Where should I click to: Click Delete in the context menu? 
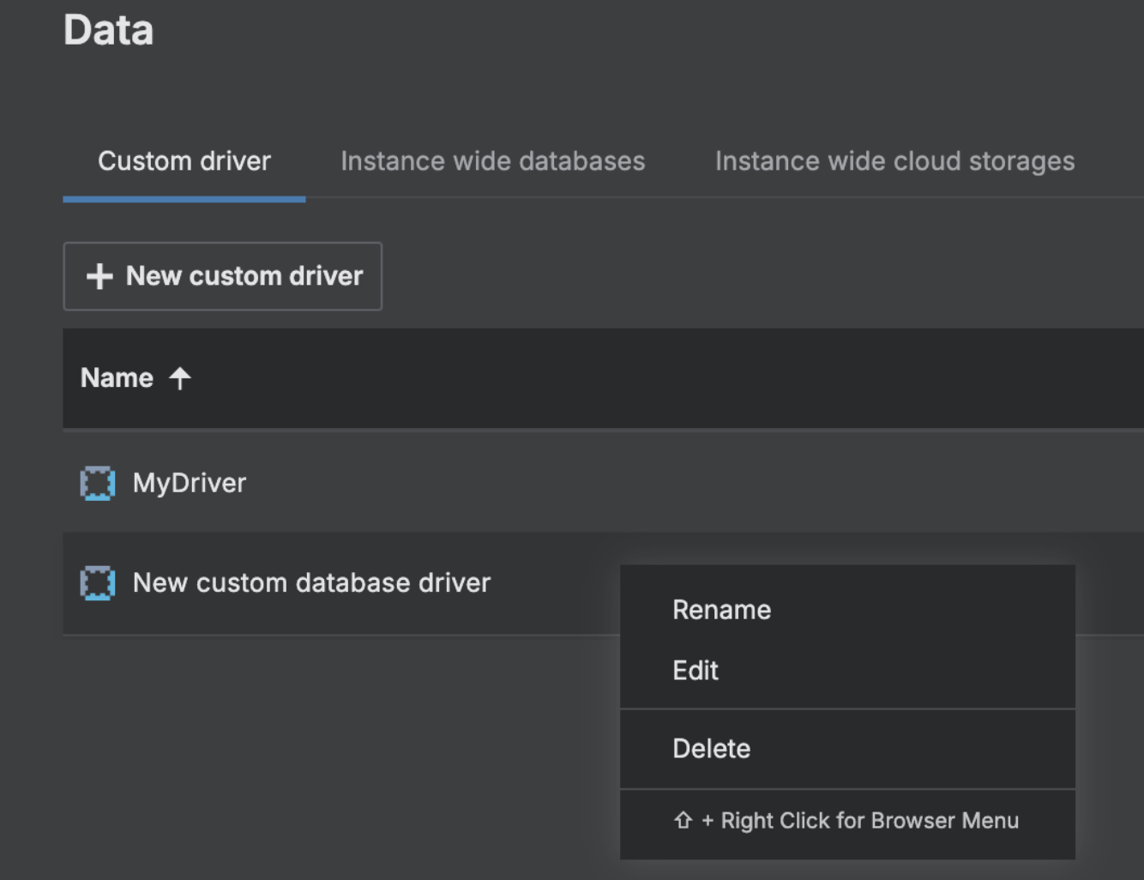coord(711,748)
